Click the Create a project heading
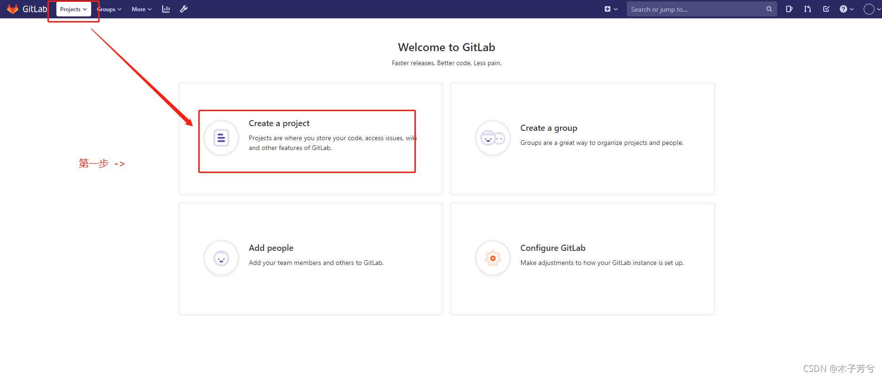The height and width of the screenshot is (377, 882). pos(279,123)
